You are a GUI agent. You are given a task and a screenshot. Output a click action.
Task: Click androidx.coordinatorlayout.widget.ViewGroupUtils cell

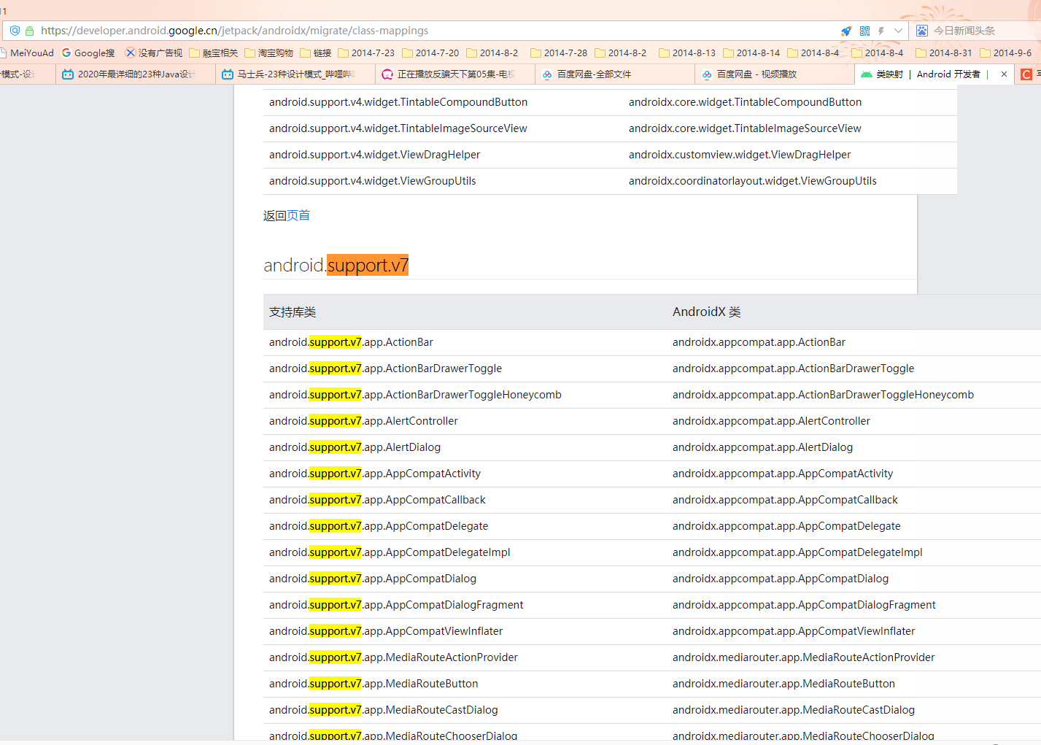(753, 181)
